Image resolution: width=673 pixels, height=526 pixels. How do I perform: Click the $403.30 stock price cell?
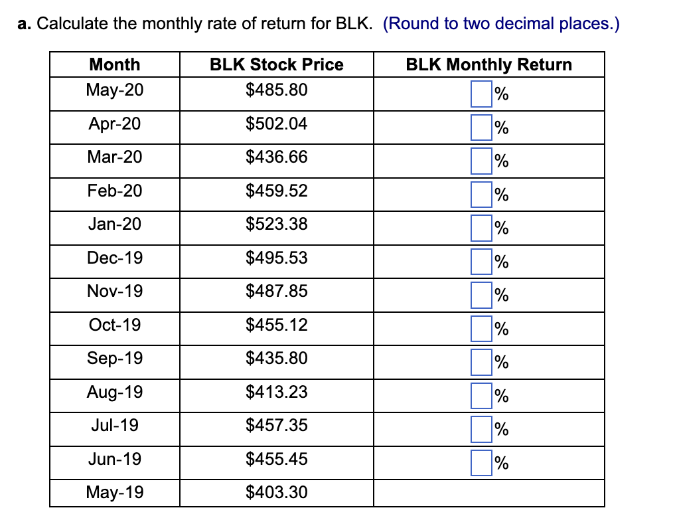click(x=276, y=493)
